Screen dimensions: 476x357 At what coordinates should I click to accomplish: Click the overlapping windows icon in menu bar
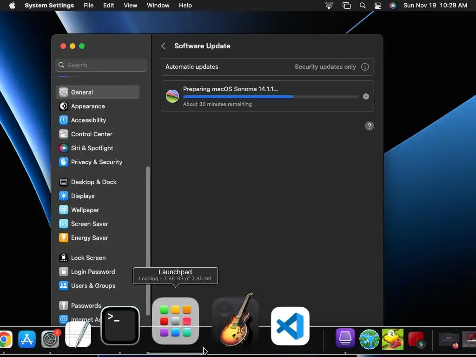(x=346, y=6)
